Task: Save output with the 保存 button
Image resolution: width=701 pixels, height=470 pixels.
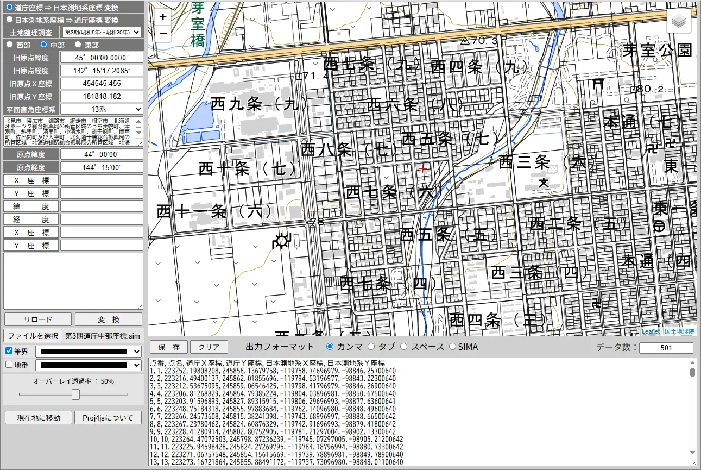Action: tap(169, 347)
